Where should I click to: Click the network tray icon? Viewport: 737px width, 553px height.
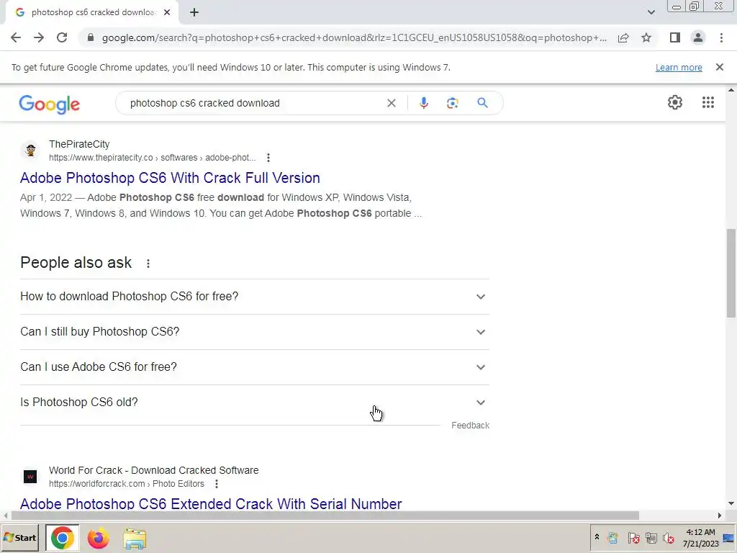pyautogui.click(x=651, y=537)
